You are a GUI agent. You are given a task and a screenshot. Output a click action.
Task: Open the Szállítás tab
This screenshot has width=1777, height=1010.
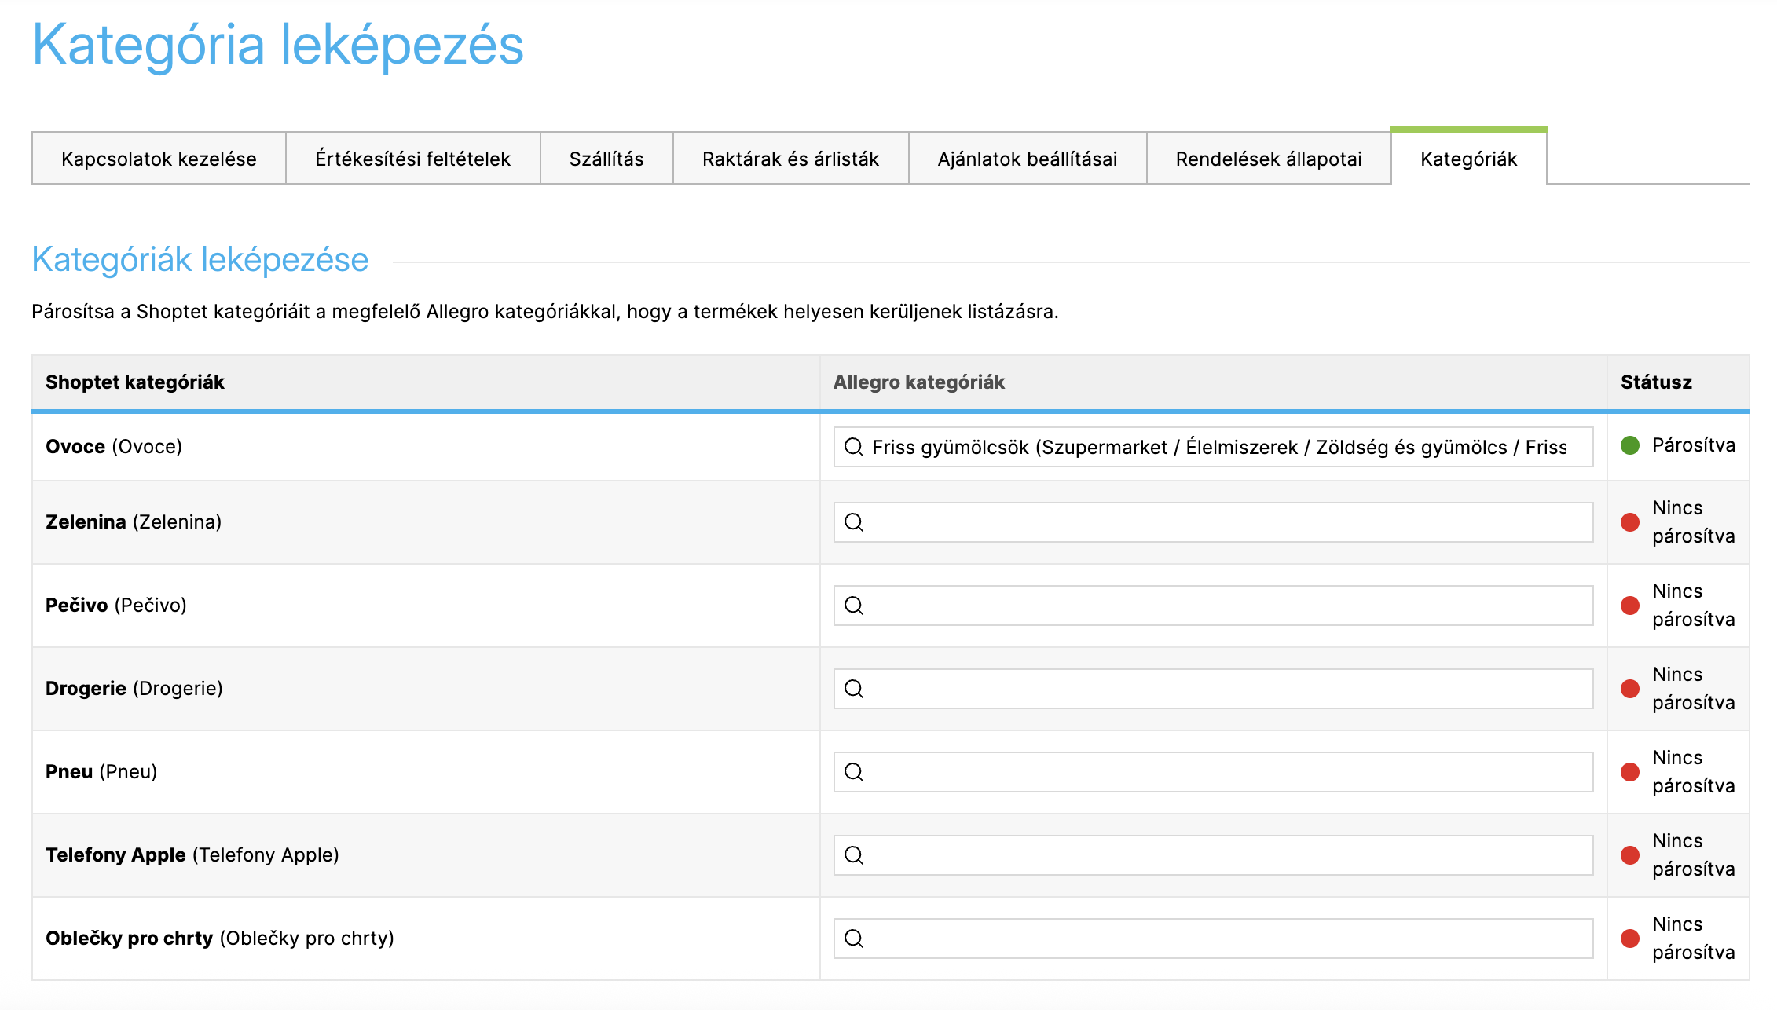click(x=606, y=159)
